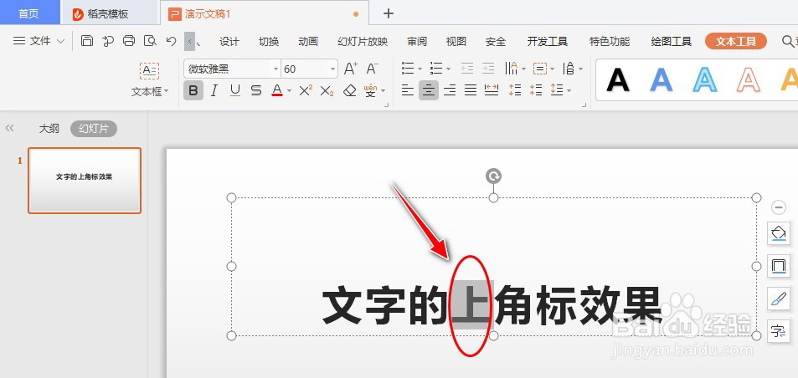Toggle Bold formatting

point(193,91)
